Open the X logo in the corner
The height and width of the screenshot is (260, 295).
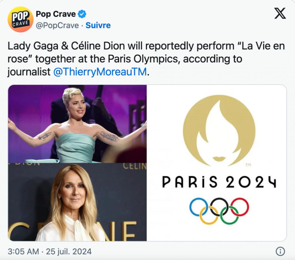pos(280,14)
